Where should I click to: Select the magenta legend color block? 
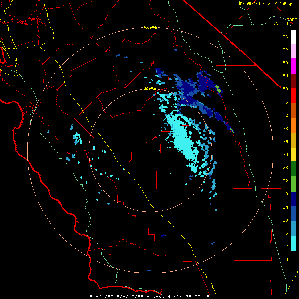293,66
